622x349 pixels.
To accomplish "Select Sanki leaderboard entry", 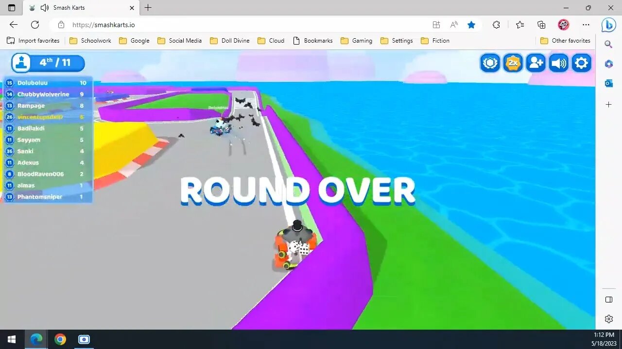I will (x=47, y=151).
